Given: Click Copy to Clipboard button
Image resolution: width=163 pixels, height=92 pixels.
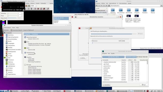Looking at the screenshot, I should point(28,30).
